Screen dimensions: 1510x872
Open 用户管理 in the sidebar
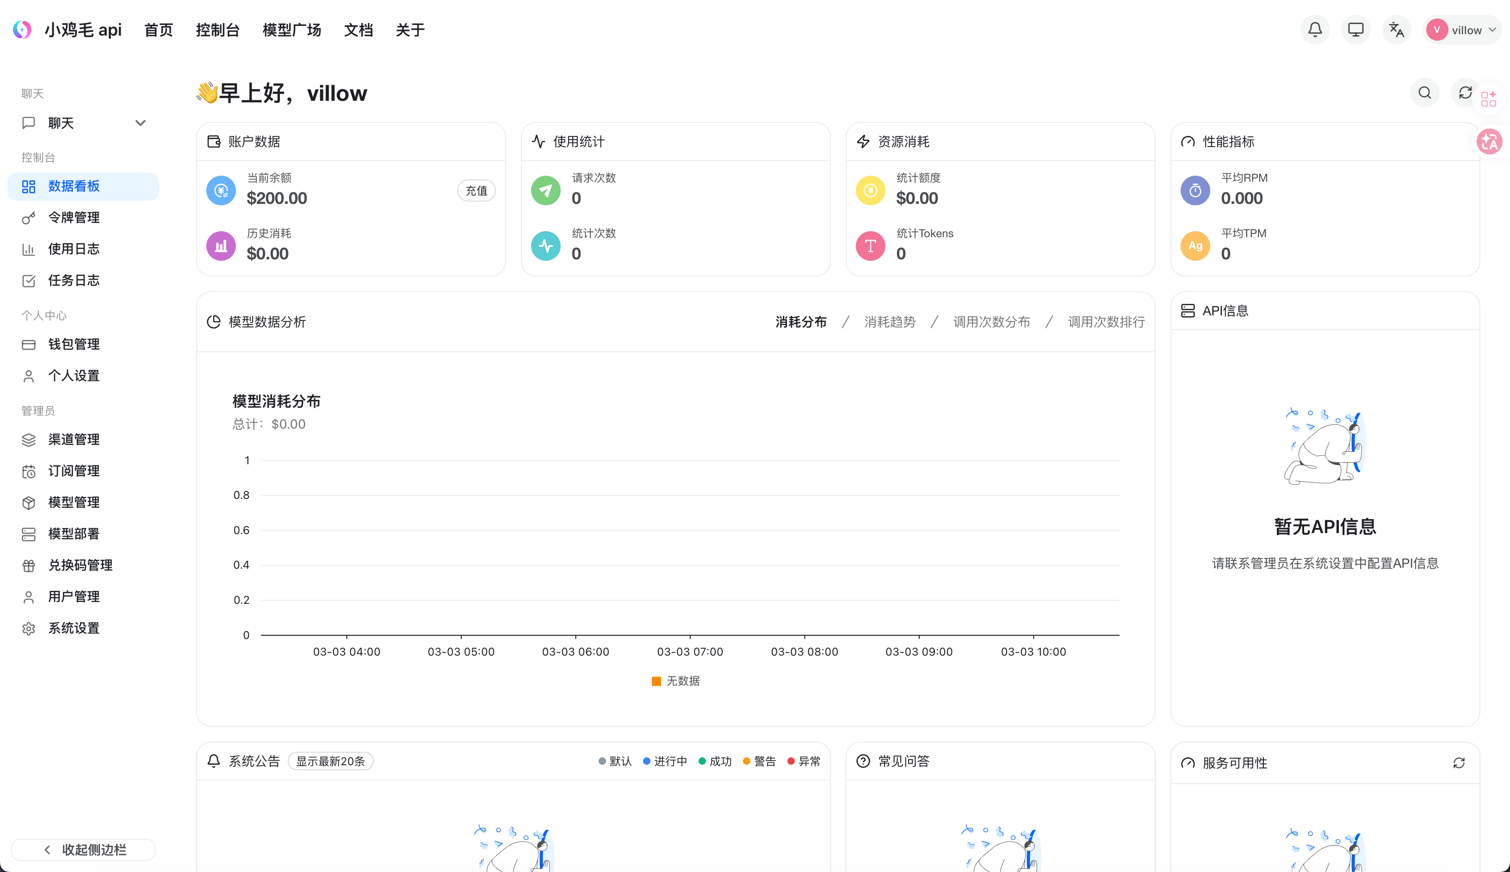(83, 596)
